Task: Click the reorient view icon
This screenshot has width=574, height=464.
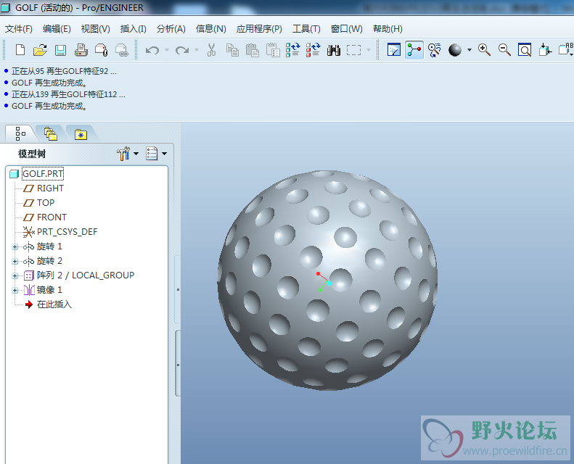Action: tap(545, 50)
